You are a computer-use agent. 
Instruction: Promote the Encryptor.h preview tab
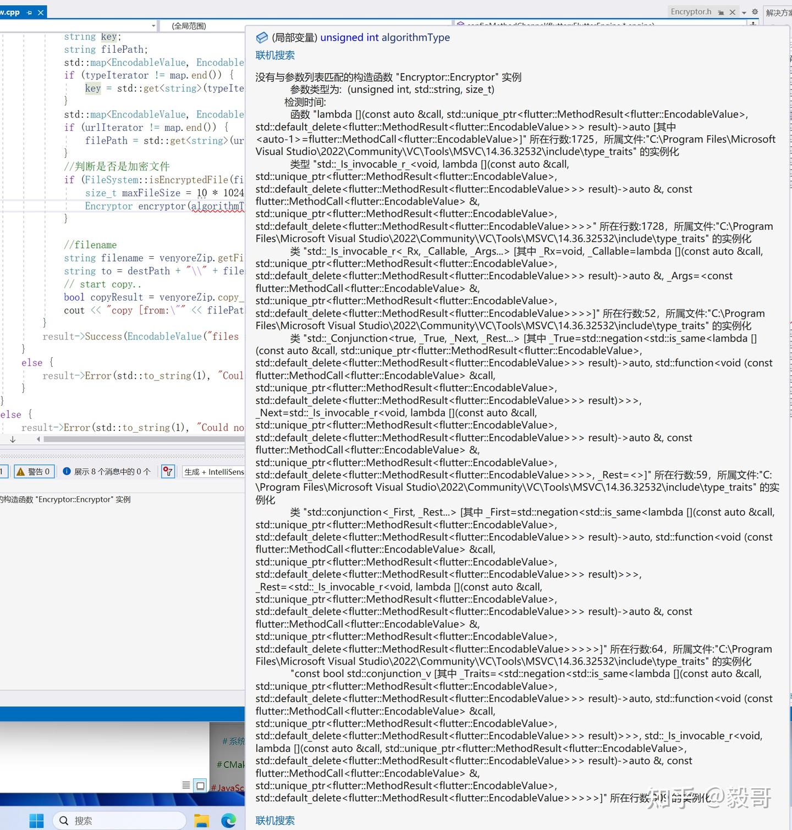(x=721, y=12)
